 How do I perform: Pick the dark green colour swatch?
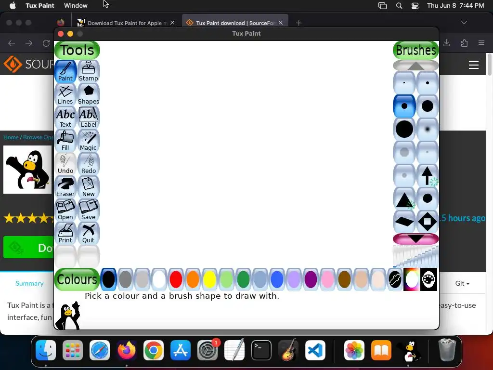pyautogui.click(x=243, y=279)
